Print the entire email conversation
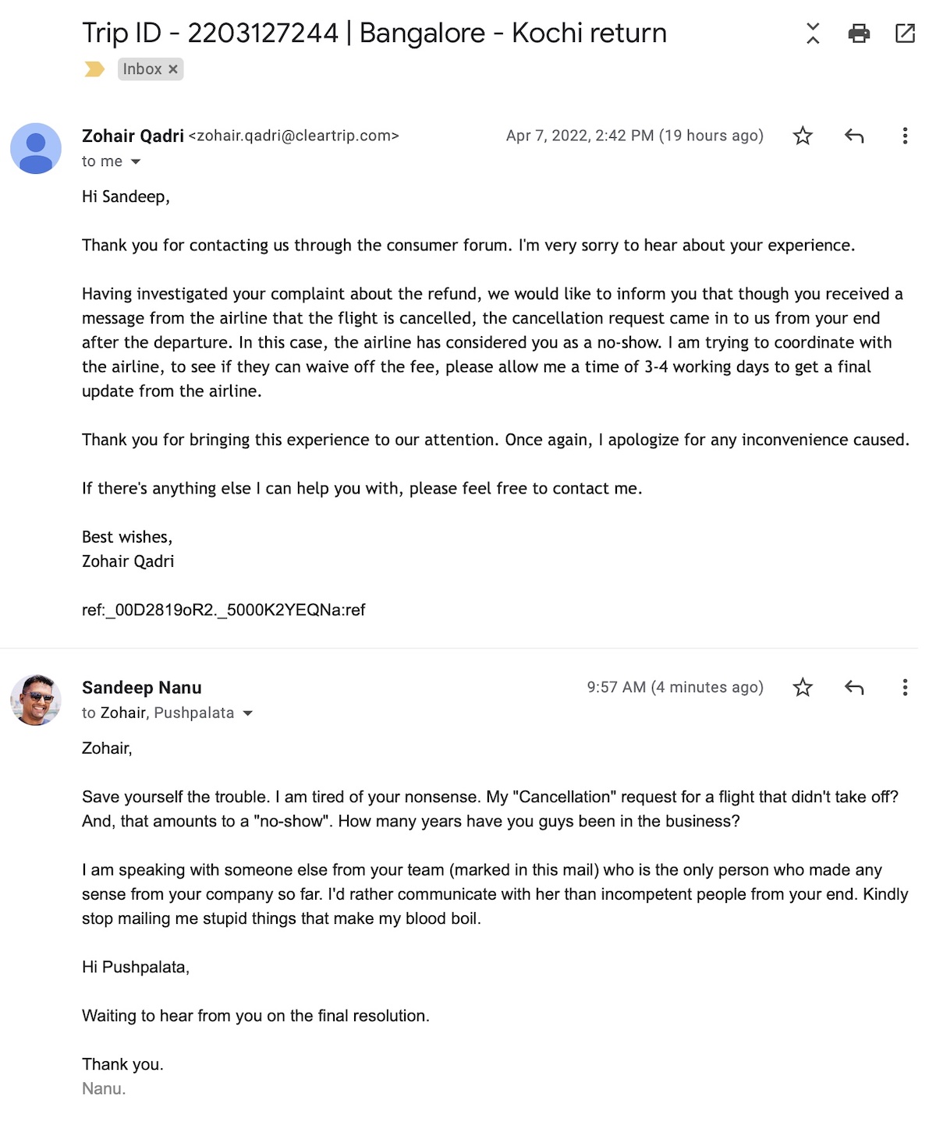 pyautogui.click(x=859, y=33)
